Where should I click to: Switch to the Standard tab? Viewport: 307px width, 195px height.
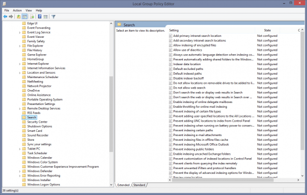(x=139, y=185)
